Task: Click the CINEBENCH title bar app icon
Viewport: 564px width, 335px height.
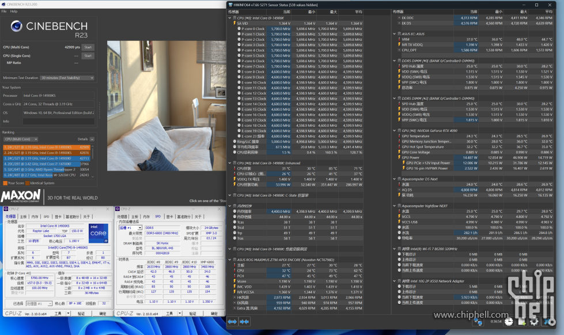Action: click(3, 4)
